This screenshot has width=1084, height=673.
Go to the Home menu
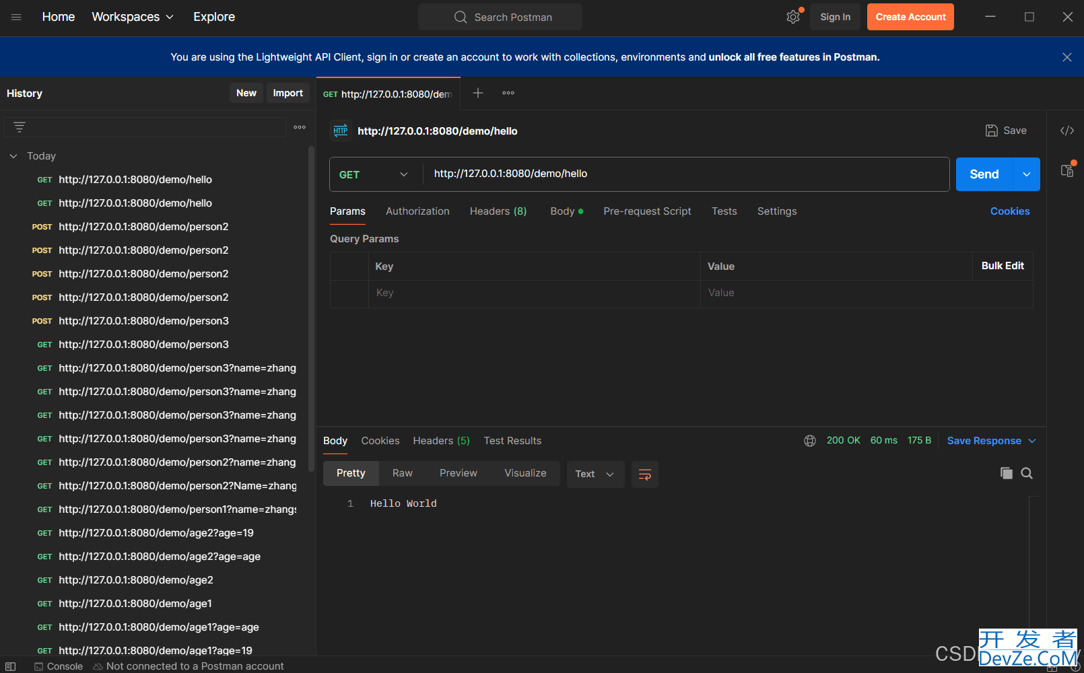click(59, 17)
